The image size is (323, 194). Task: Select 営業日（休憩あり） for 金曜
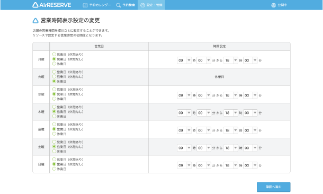pyautogui.click(x=54, y=125)
